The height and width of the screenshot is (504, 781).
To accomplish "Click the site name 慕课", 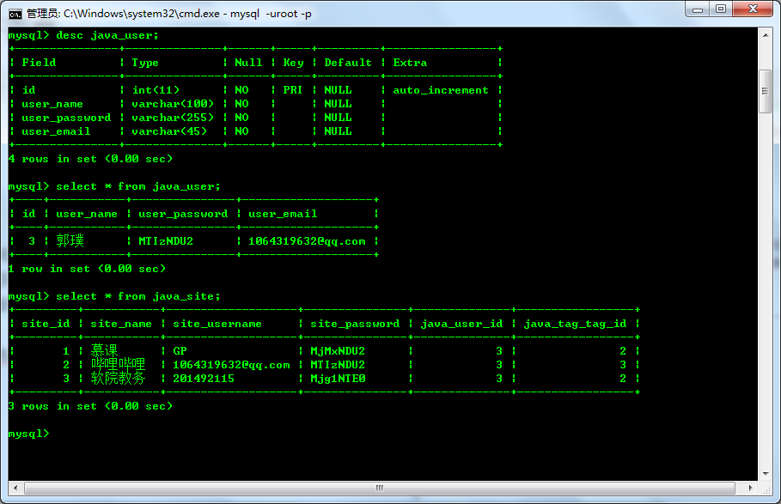I will (104, 351).
